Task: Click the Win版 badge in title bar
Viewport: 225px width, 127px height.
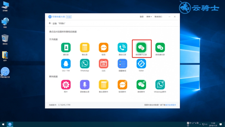Action: click(69, 17)
